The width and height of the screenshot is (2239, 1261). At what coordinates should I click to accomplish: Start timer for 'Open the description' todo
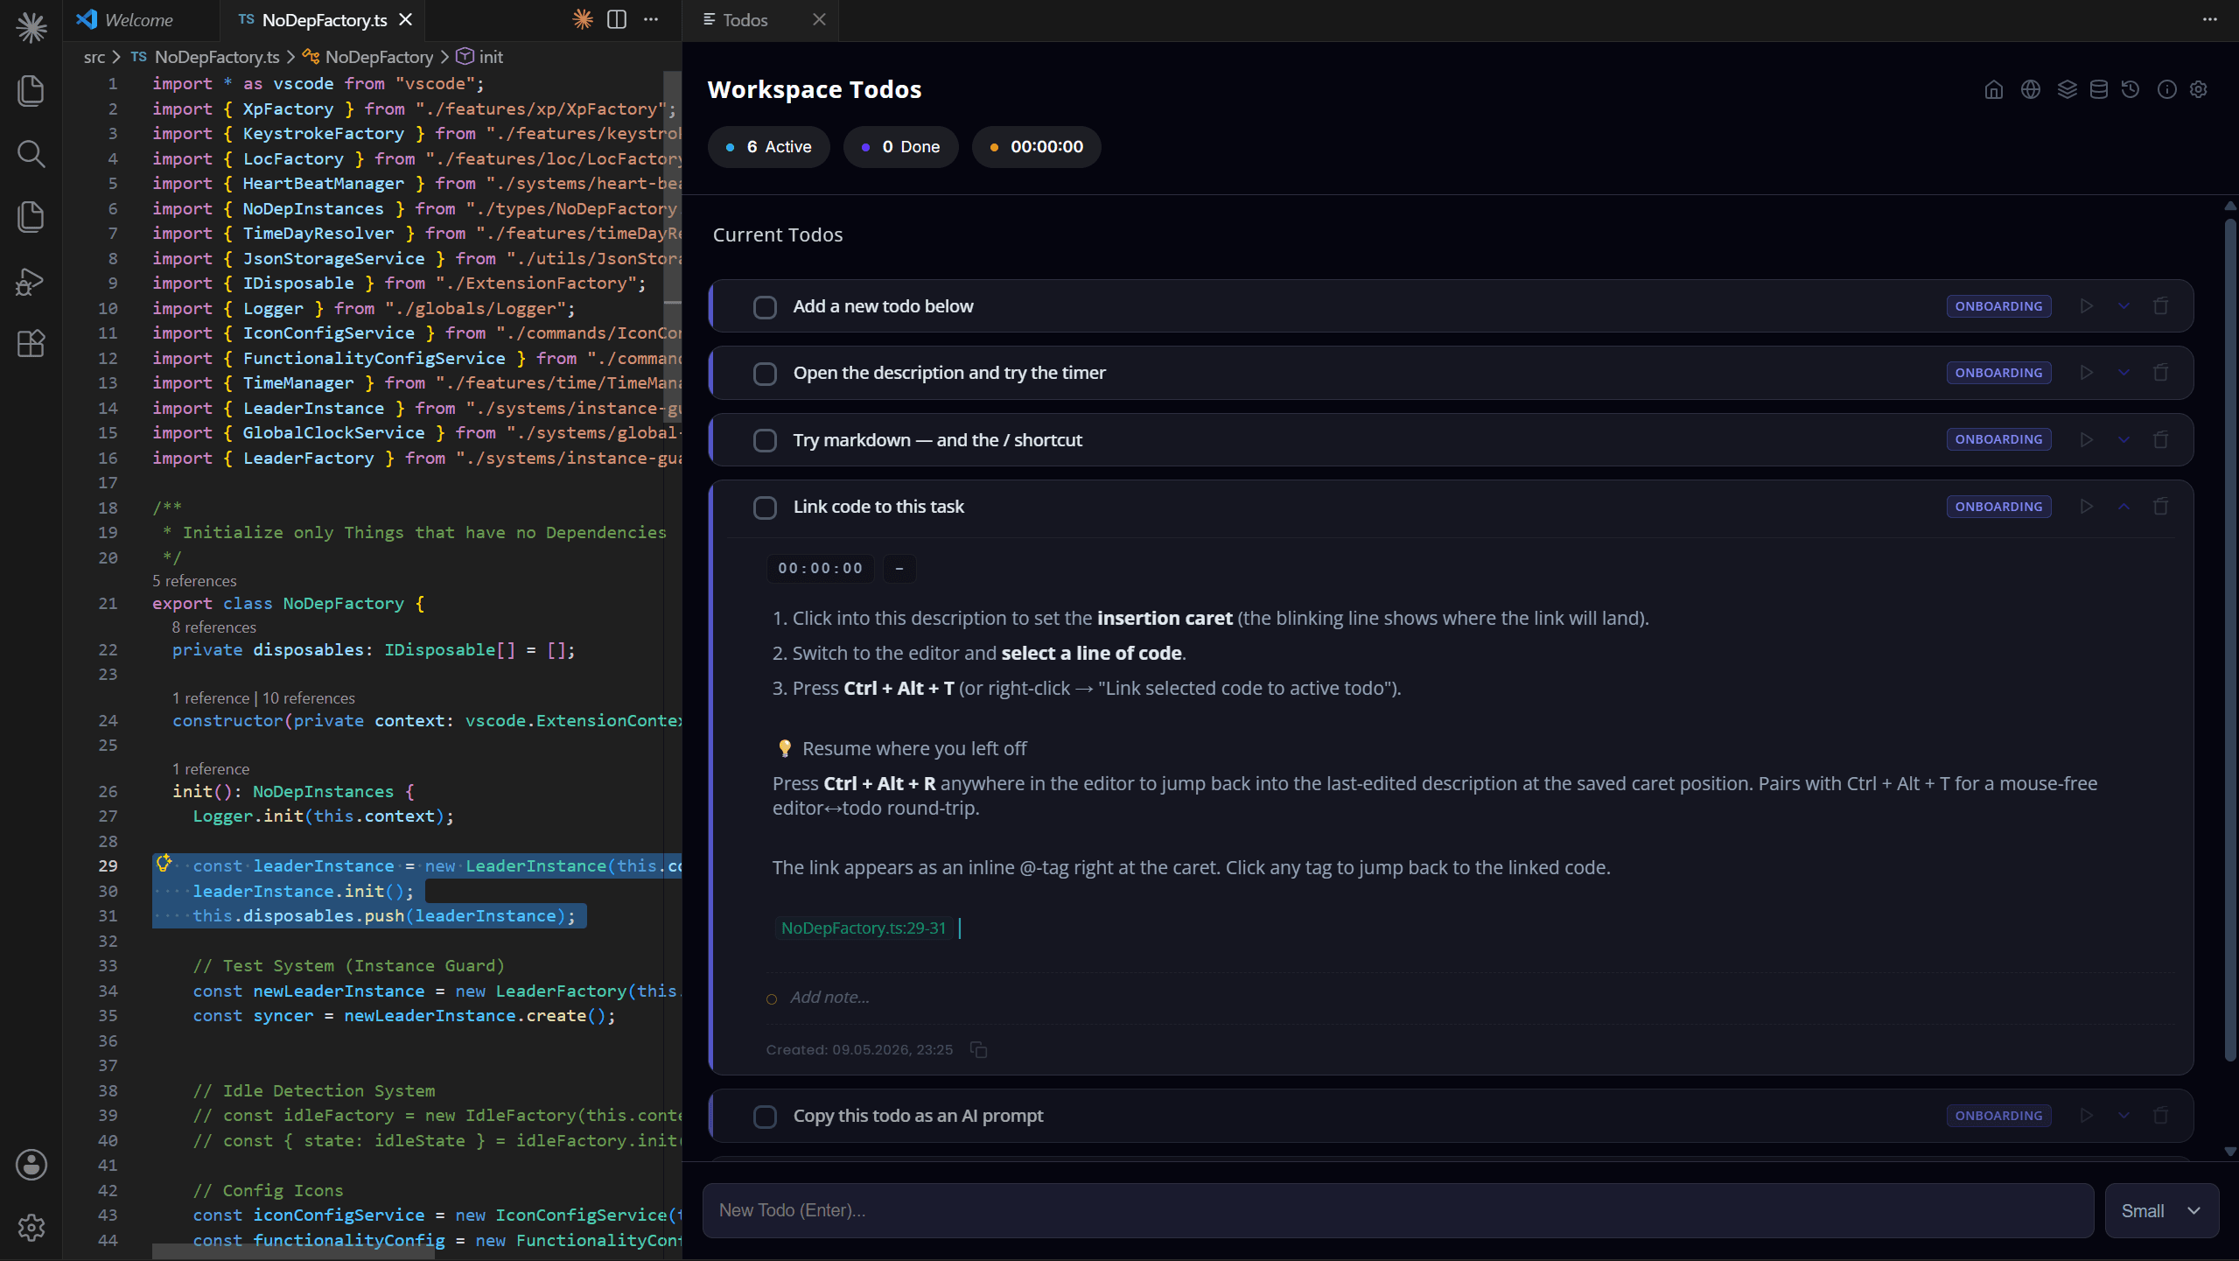pyautogui.click(x=2087, y=373)
